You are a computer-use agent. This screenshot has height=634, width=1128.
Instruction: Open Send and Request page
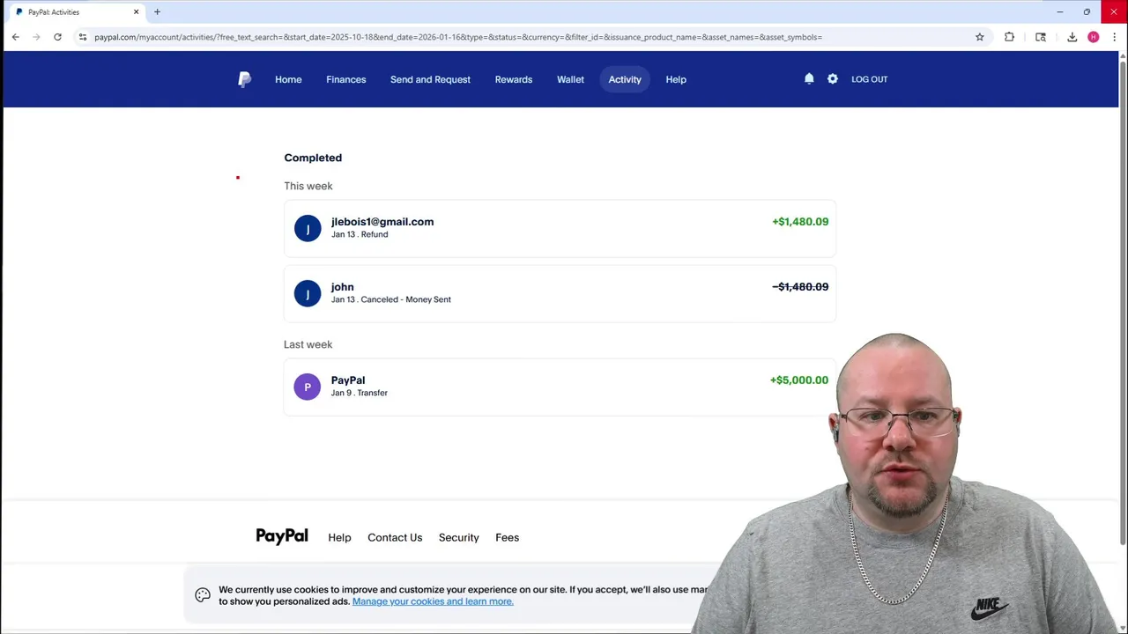coord(430,79)
